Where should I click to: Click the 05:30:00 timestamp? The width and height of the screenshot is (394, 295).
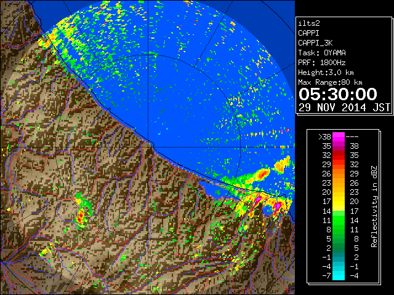pyautogui.click(x=338, y=94)
